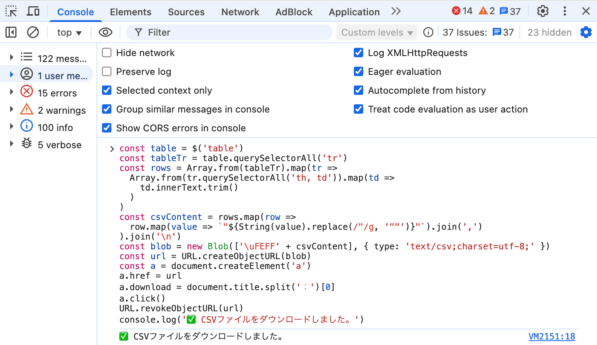Uncheck Show CORS errors in console
597x345 pixels.
tap(107, 128)
